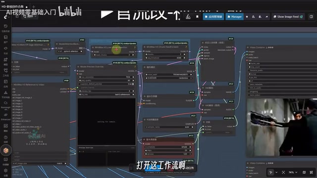The height and width of the screenshot is (178, 317).
Task: Open the pytorch attention combo box
Action: tap(70, 51)
